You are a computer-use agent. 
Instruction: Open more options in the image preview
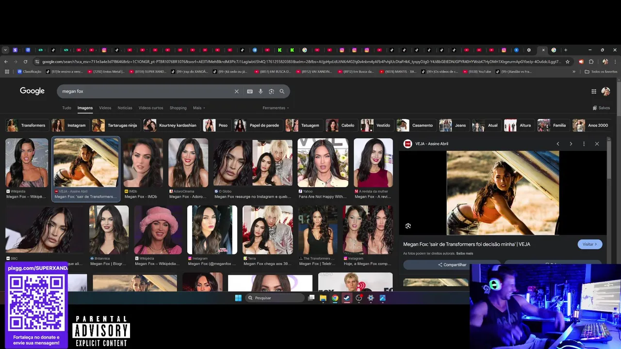(584, 144)
